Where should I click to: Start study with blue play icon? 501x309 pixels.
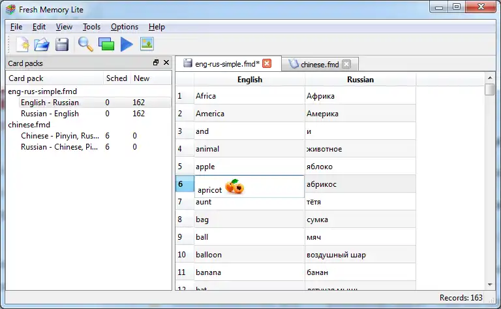point(127,44)
